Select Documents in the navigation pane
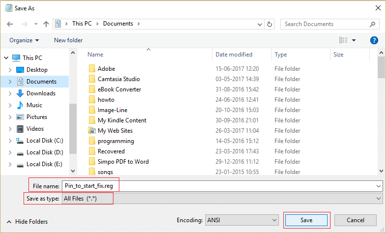 click(x=35, y=82)
